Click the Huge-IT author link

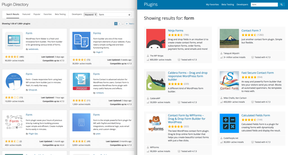(99, 52)
